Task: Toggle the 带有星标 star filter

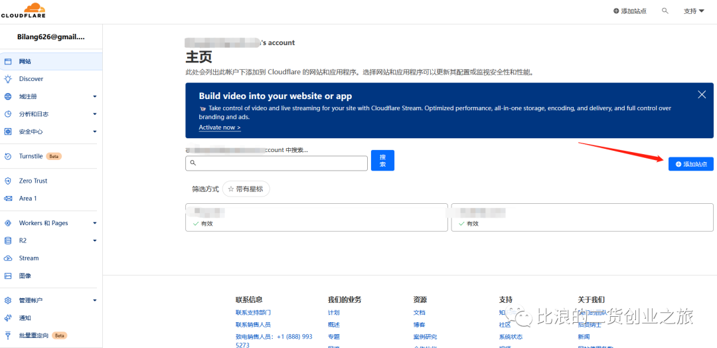Action: [246, 189]
